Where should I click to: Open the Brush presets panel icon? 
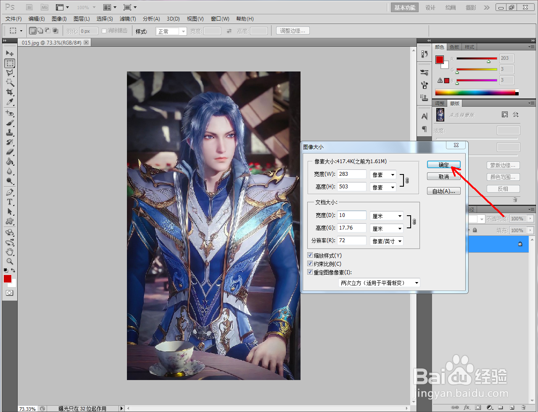click(x=425, y=73)
